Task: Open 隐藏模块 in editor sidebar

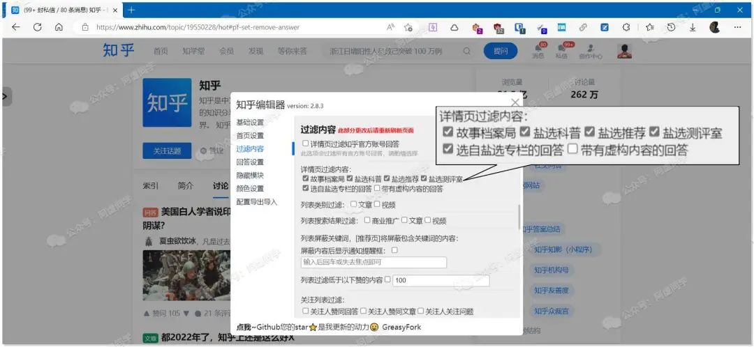Action: click(250, 175)
